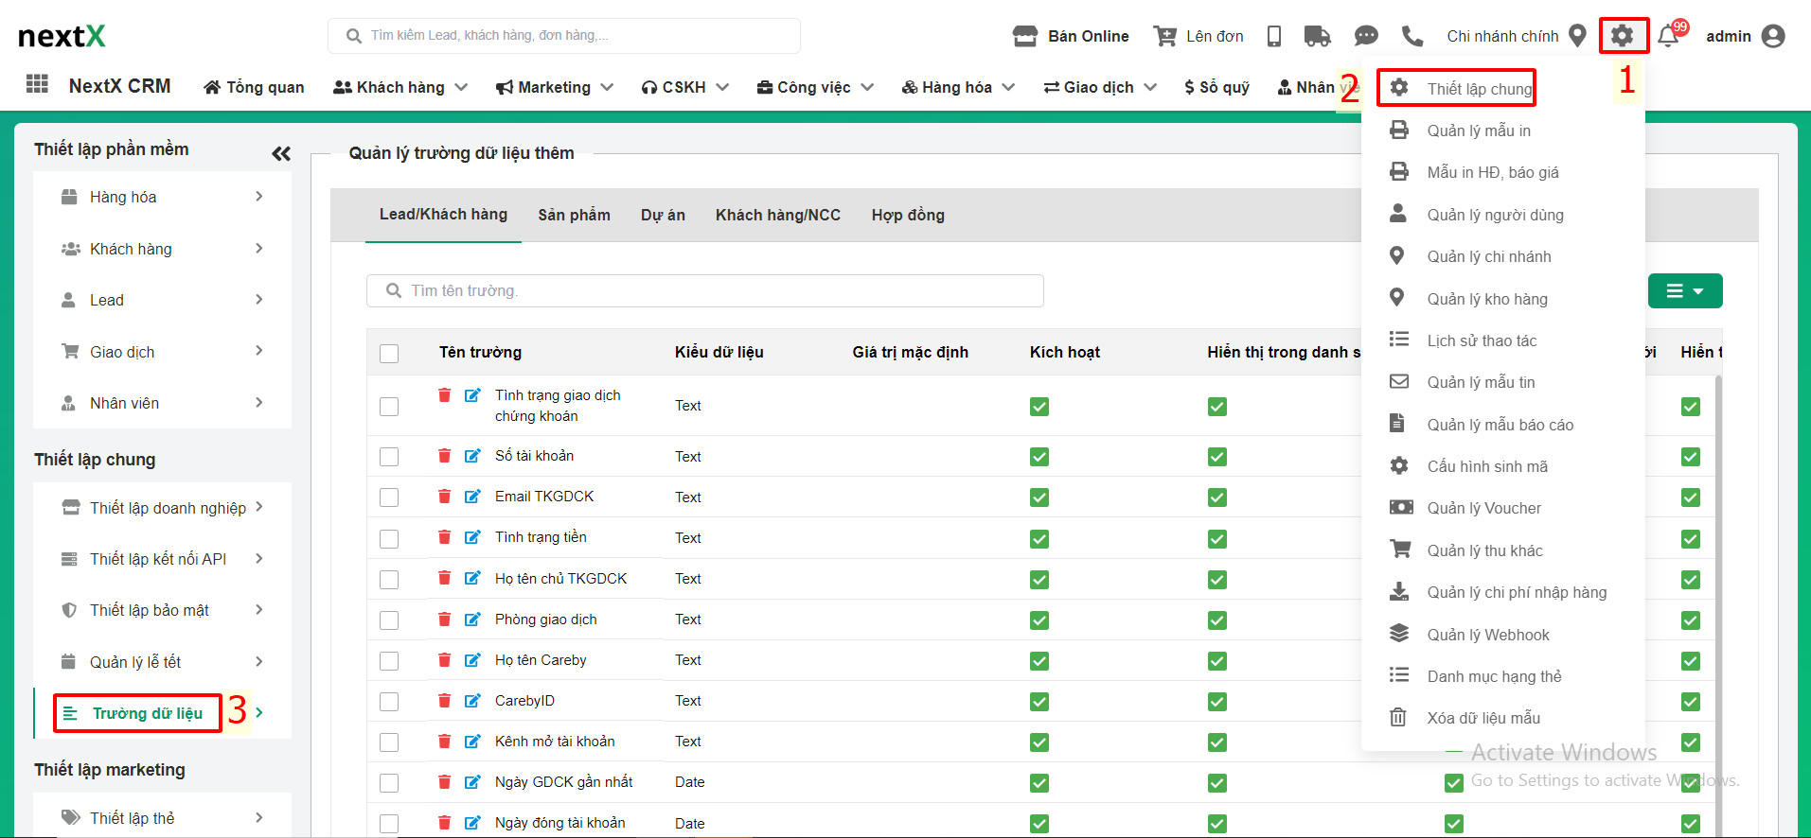Select the CarebyID row checkbox

click(389, 702)
